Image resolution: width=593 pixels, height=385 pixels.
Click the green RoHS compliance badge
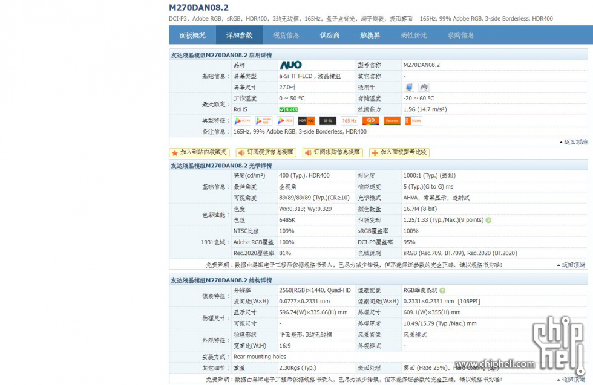[288, 109]
